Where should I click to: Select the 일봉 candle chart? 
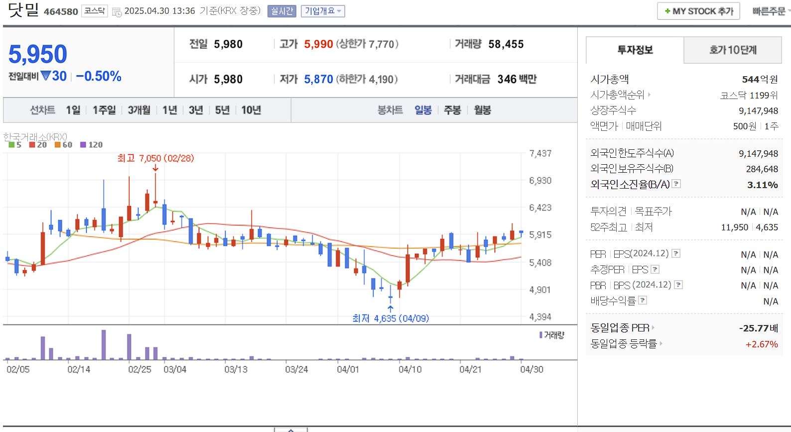coord(423,110)
